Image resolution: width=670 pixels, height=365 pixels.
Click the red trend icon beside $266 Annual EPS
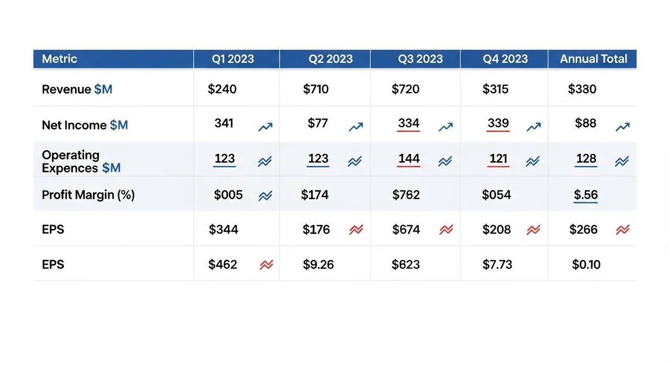[x=623, y=230]
